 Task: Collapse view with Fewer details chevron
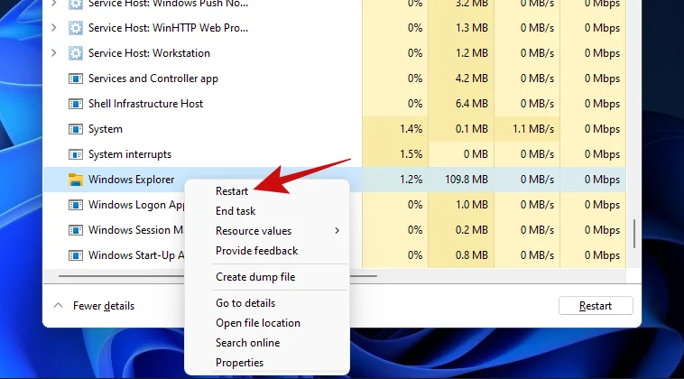58,306
